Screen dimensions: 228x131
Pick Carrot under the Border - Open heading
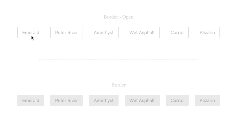[177, 33]
